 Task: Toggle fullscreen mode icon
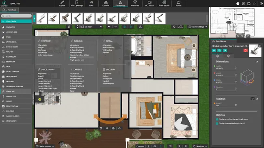pyautogui.click(x=254, y=4)
